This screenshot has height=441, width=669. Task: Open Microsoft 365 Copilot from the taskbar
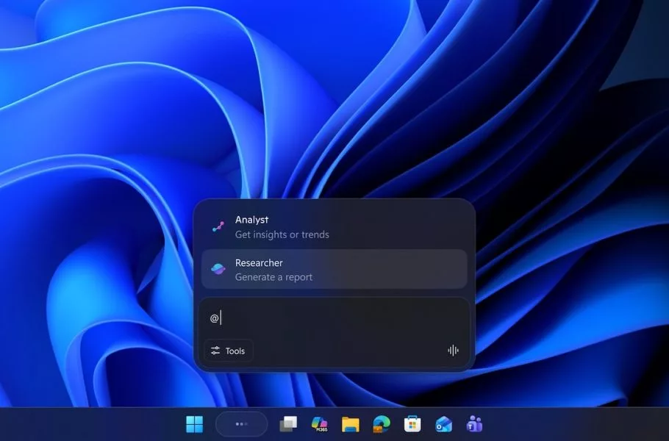(x=319, y=424)
